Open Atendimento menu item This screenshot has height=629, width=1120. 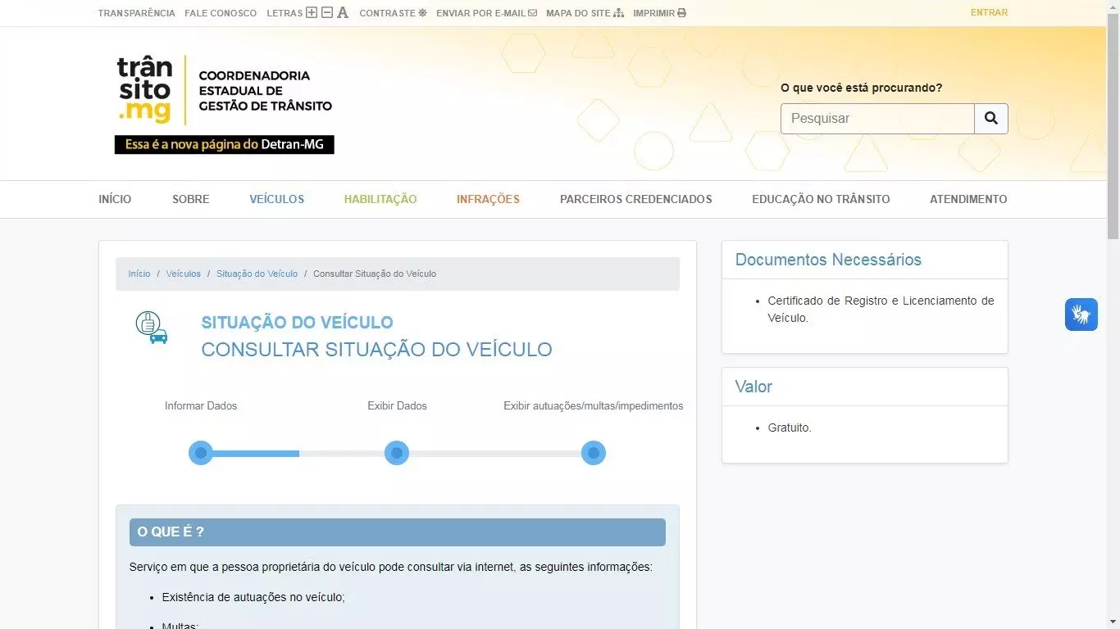click(968, 199)
